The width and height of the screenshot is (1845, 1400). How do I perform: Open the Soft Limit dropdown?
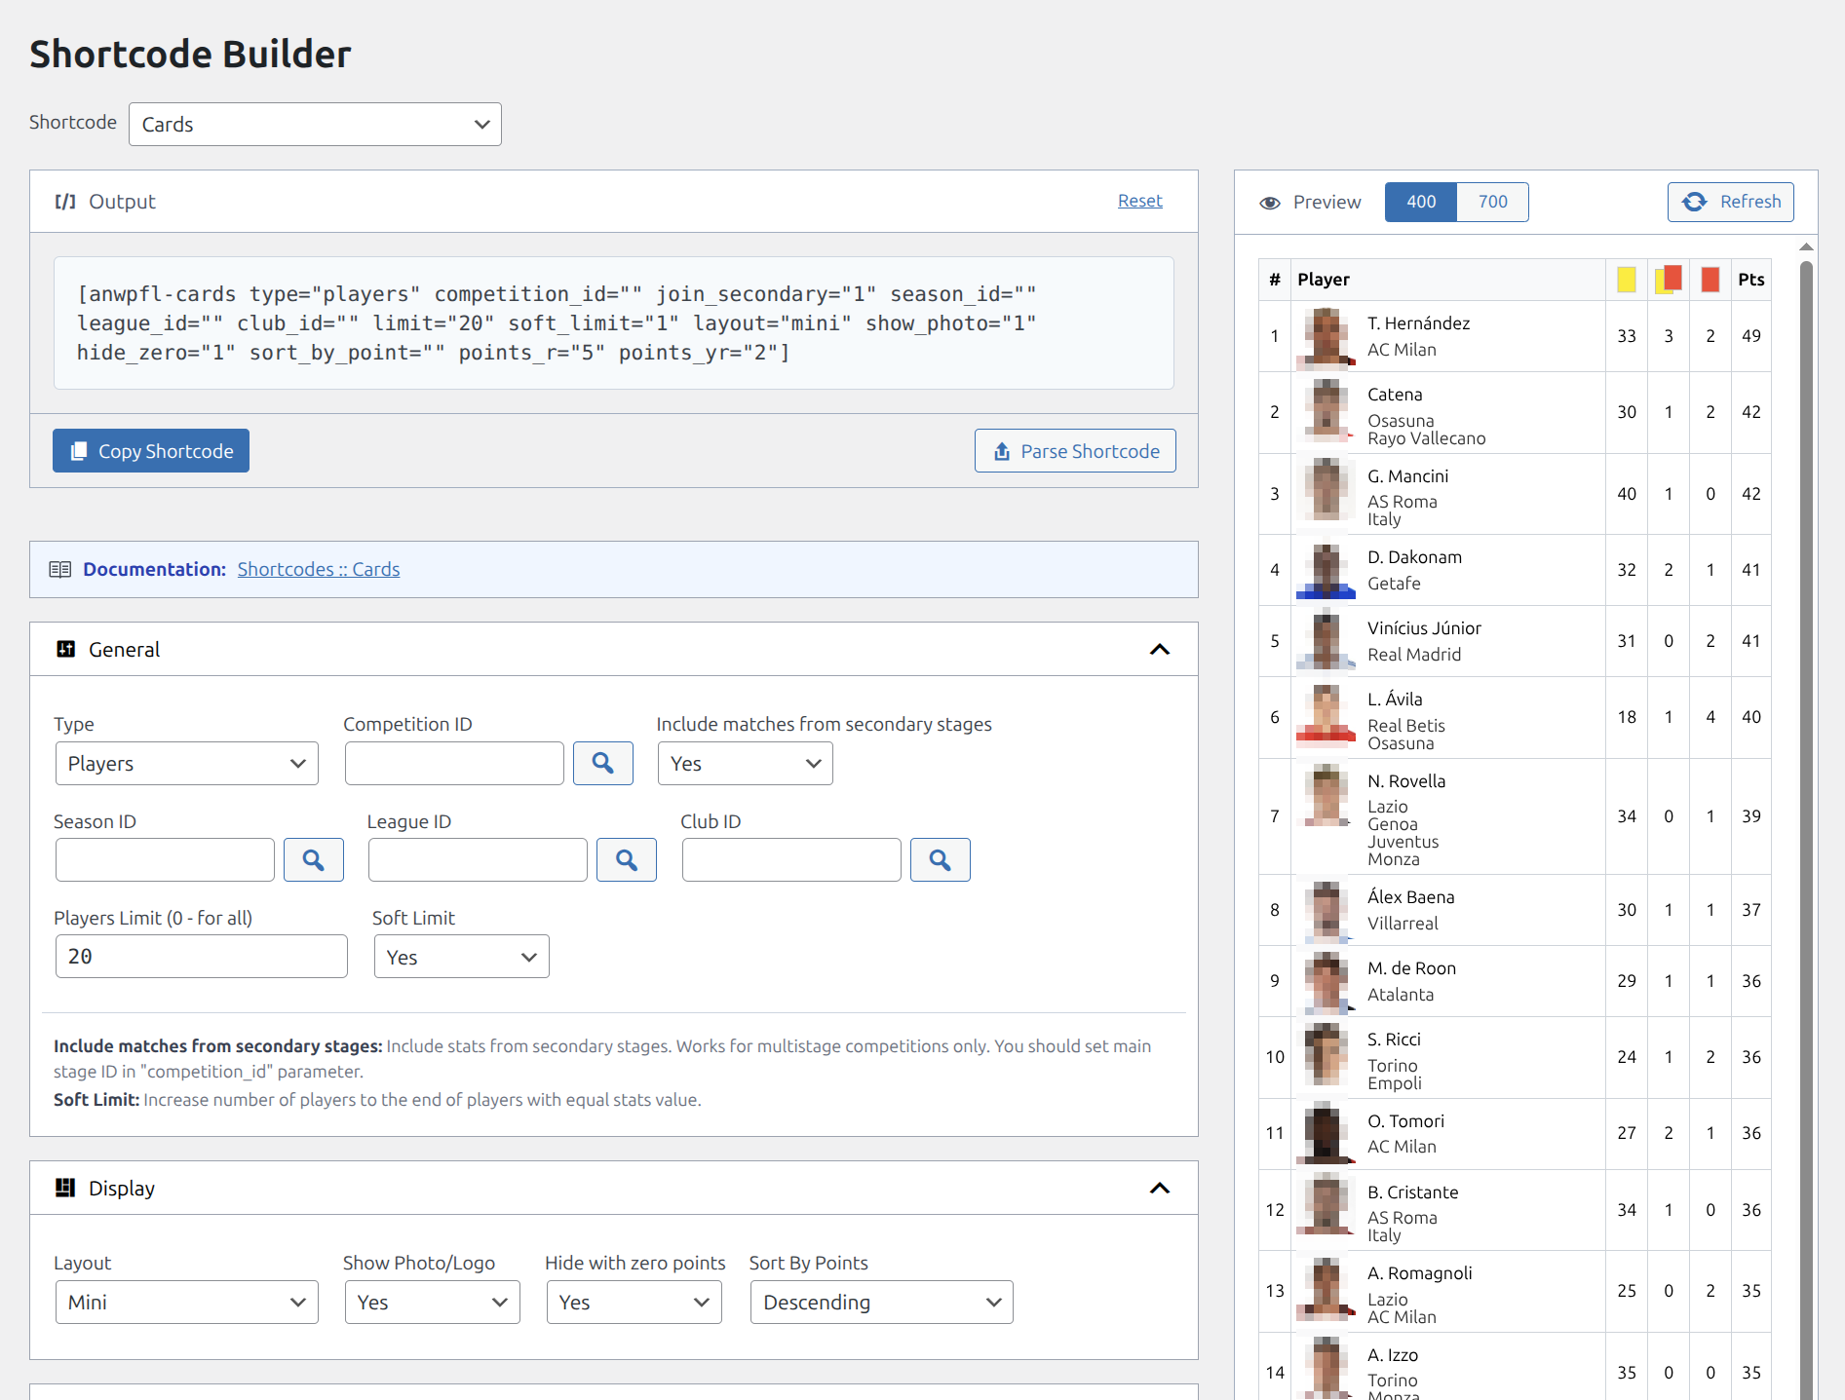[461, 957]
